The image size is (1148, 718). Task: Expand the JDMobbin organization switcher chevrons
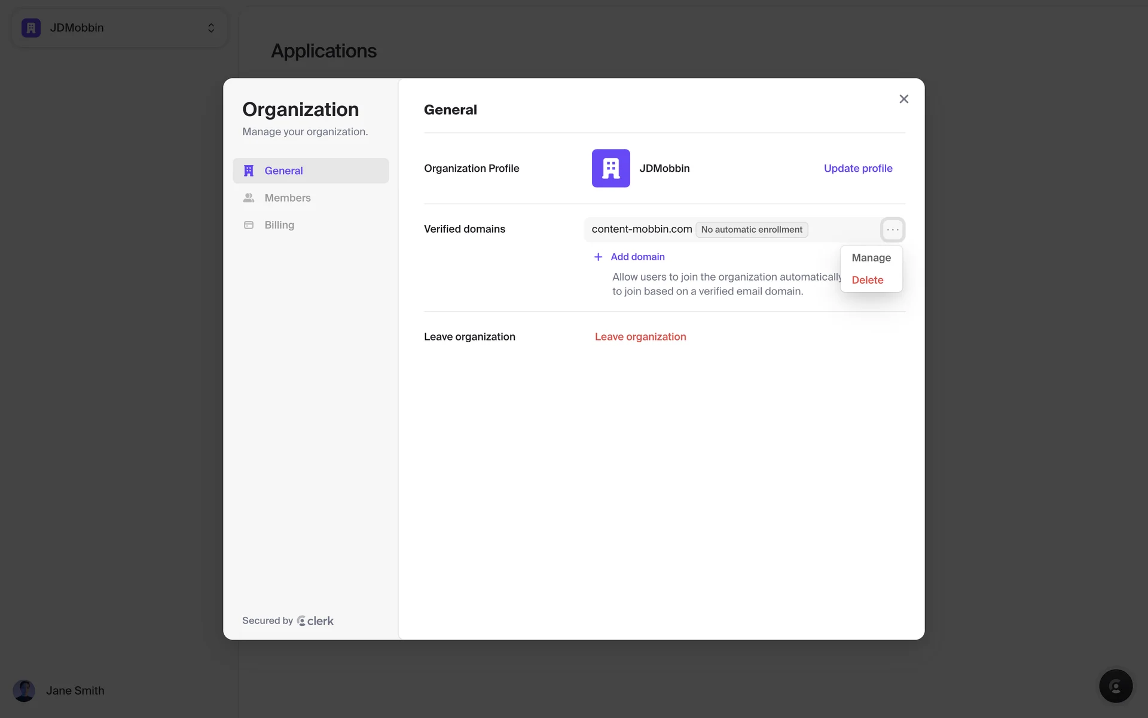211,28
